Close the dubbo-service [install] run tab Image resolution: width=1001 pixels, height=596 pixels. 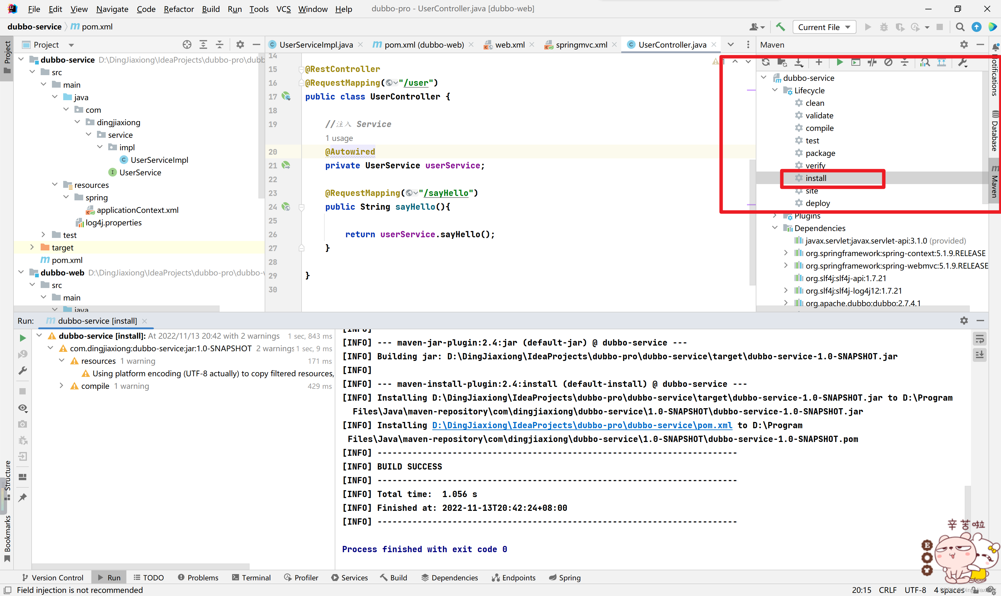[x=145, y=321]
